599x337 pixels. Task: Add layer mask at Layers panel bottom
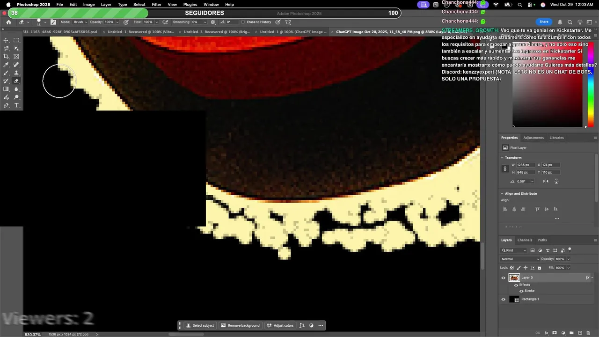(x=555, y=333)
